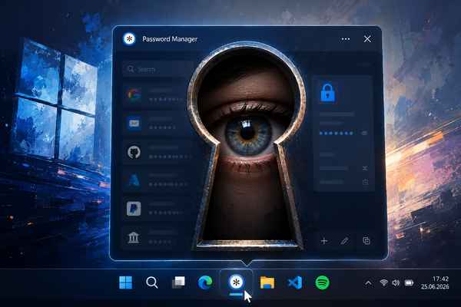The image size is (461, 307).
Task: Launch Microsoft Edge from the taskbar
Action: [x=205, y=283]
